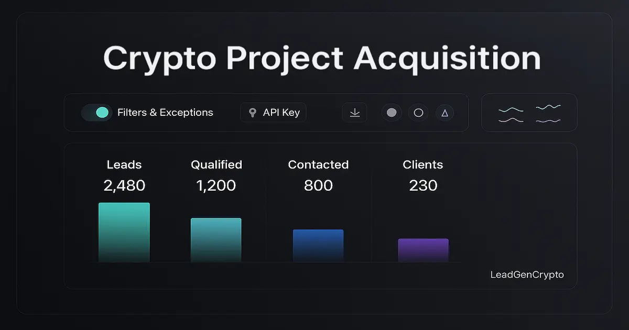Click the lower-left wavy line icon
Image resolution: width=629 pixels, height=330 pixels.
[511, 120]
